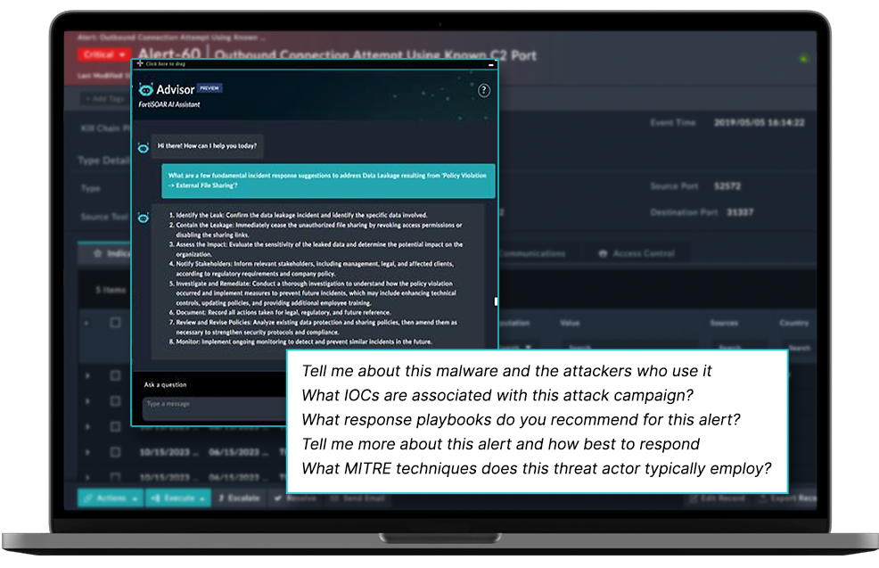Click the '4. Notify Stakeholders' response line
Image resolution: width=879 pixels, height=568 pixels.
tap(311, 268)
